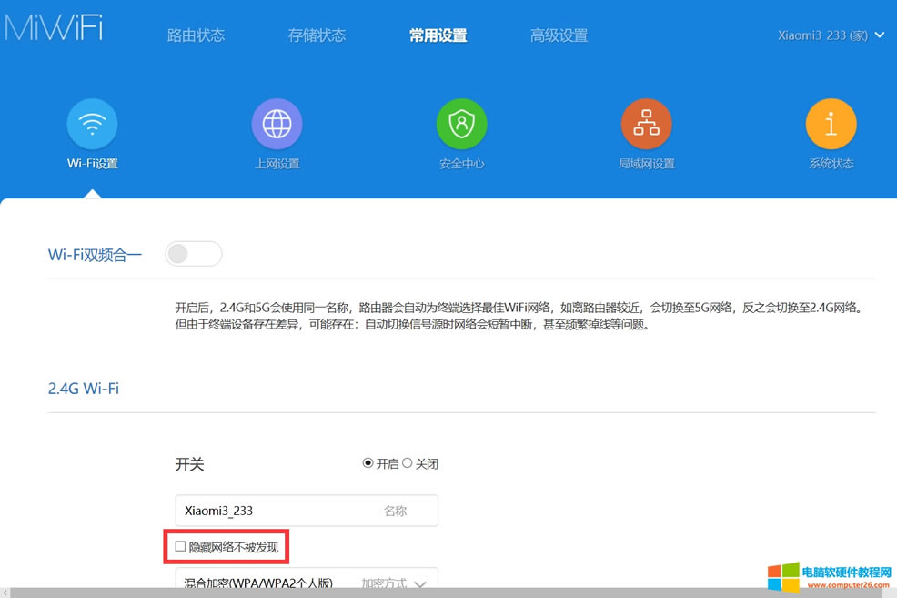Click the 常用设置 tab
Viewport: 897px width, 598px height.
coord(438,35)
